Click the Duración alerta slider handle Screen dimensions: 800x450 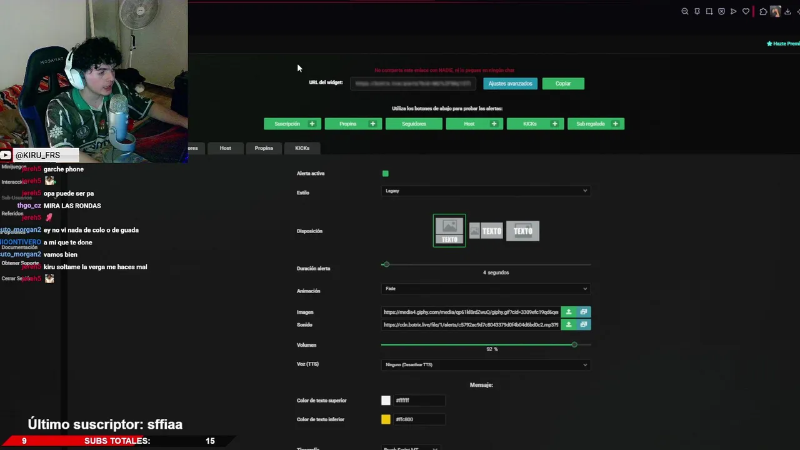pos(386,264)
